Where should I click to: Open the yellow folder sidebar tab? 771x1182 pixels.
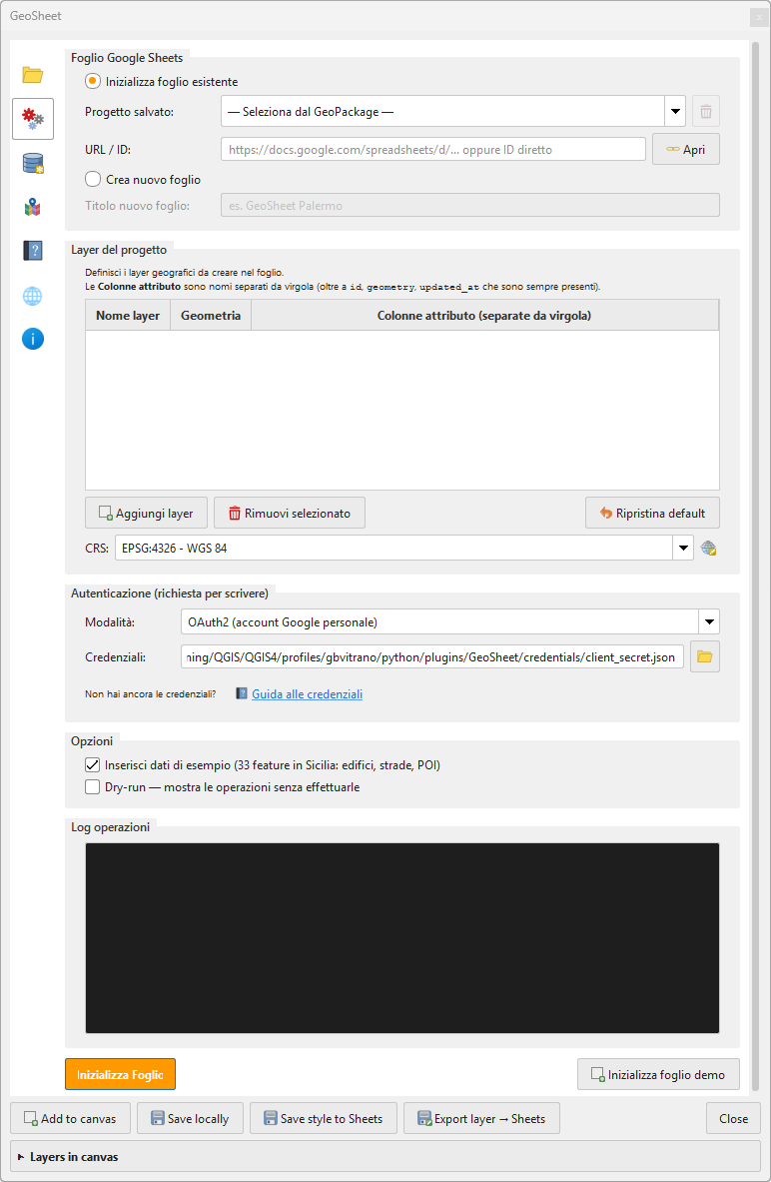(x=32, y=75)
